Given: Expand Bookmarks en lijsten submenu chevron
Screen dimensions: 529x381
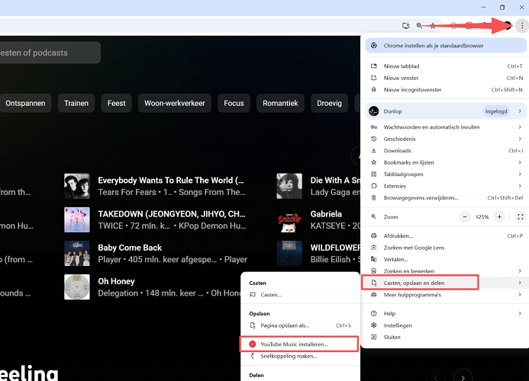Looking at the screenshot, I should pos(520,162).
